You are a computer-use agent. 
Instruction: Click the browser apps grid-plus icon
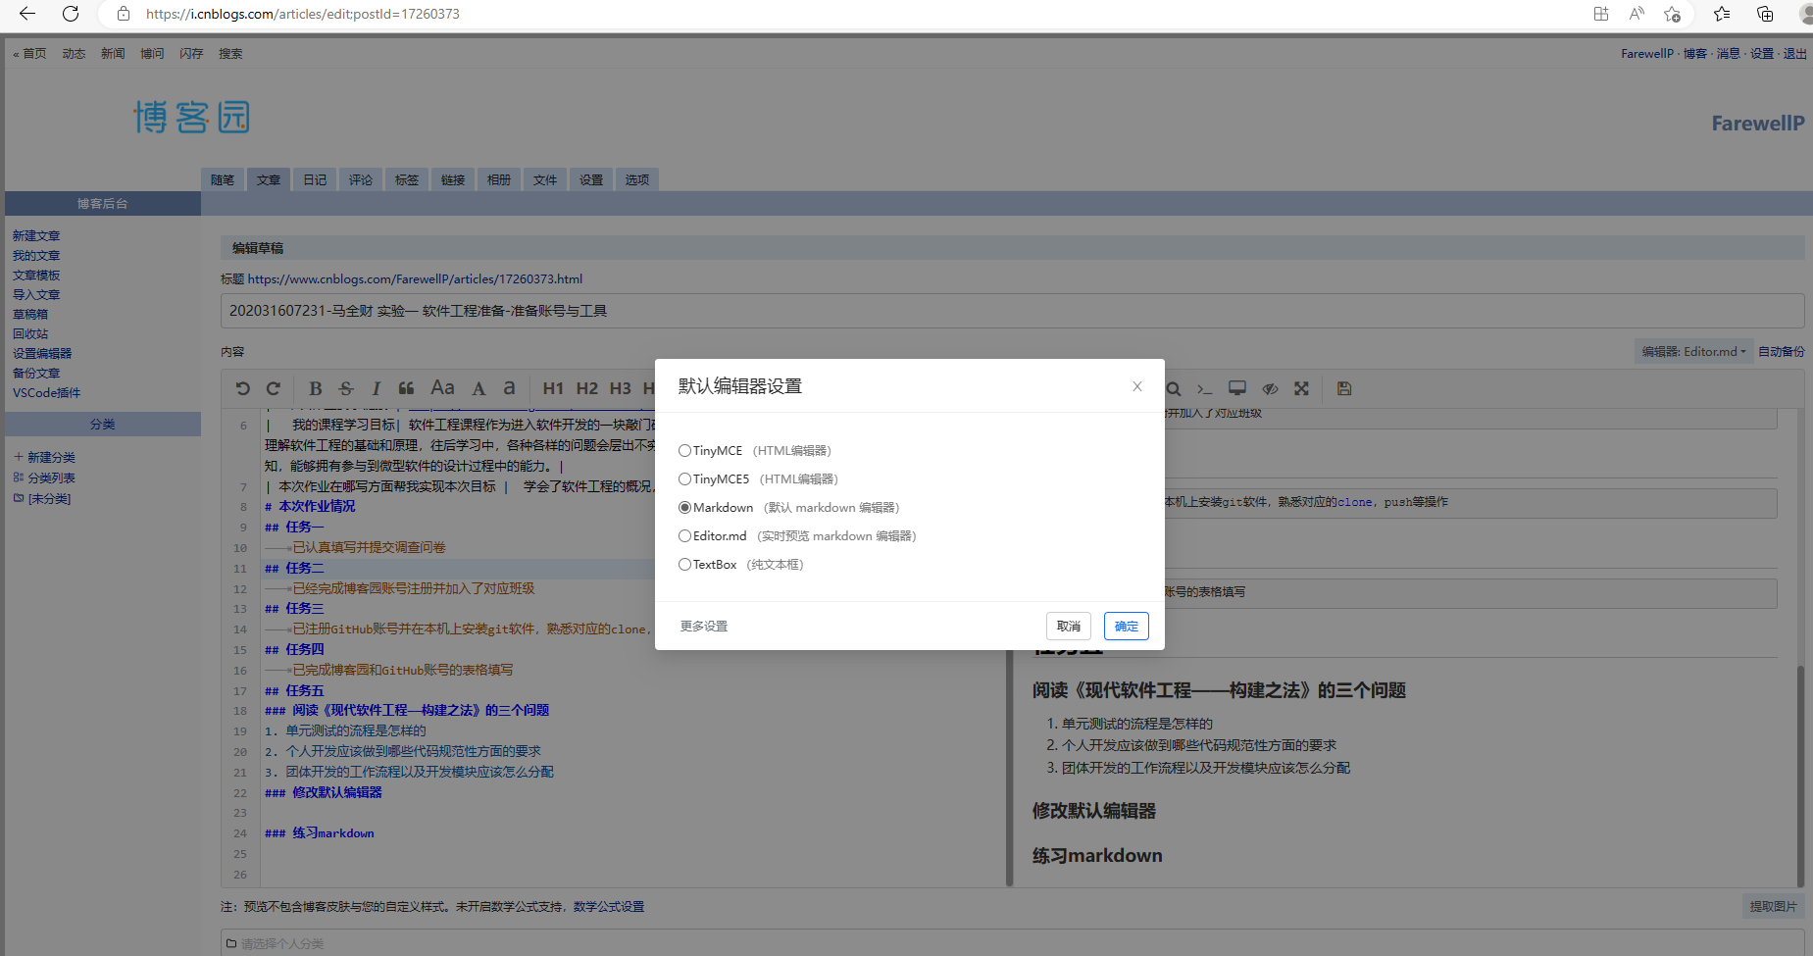(1601, 14)
